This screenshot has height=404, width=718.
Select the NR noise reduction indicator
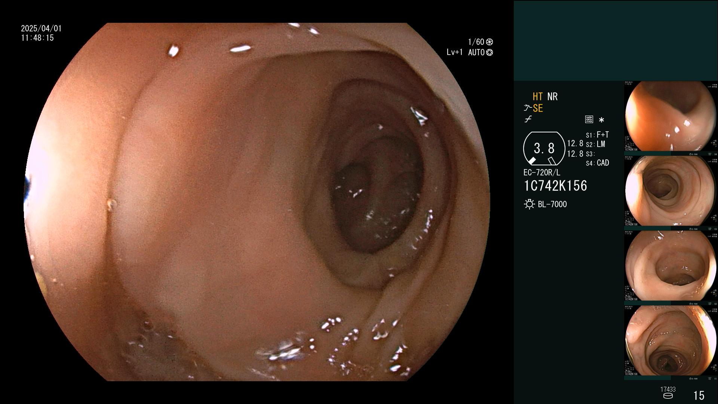[x=552, y=97]
